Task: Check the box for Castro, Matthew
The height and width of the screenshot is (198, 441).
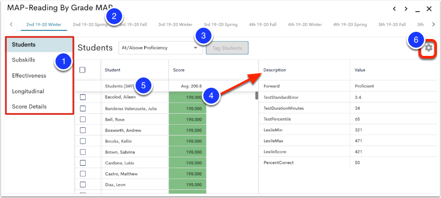Action: tap(83, 174)
